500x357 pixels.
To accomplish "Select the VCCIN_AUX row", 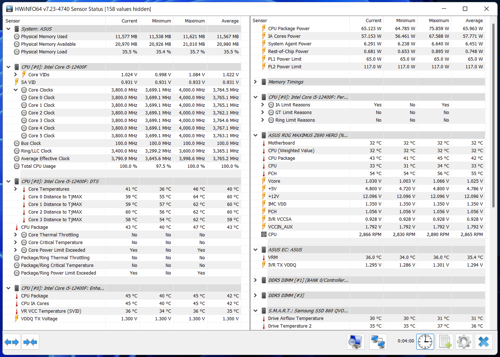I will point(368,227).
